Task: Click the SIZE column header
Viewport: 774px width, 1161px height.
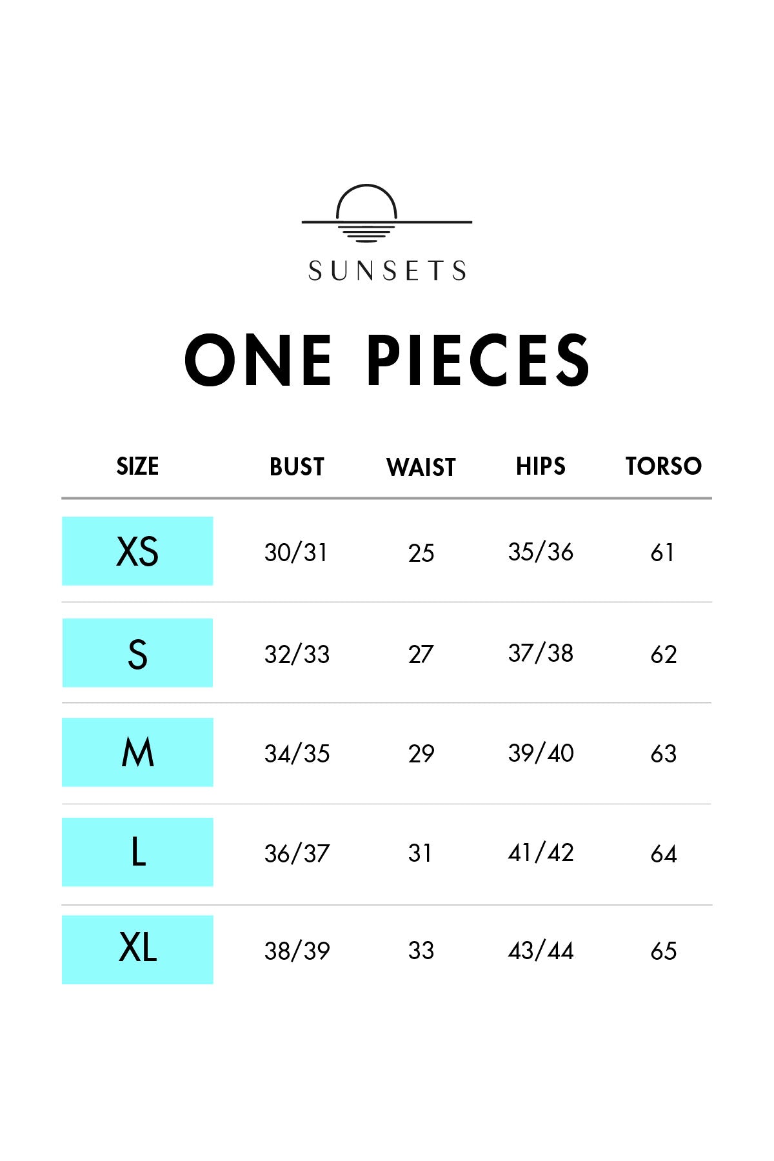Action: tap(137, 466)
